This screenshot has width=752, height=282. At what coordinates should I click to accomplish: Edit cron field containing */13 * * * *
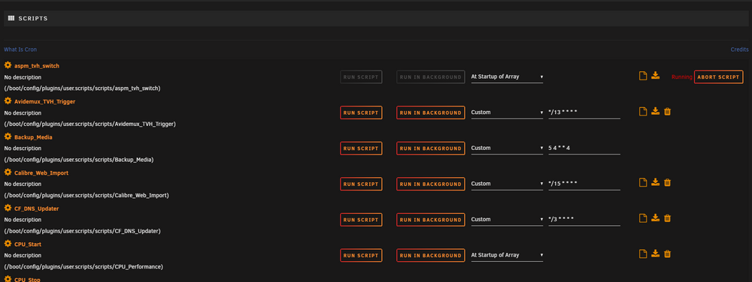[x=584, y=112]
